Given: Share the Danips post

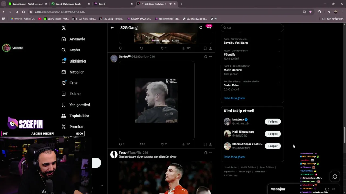Looking at the screenshot, I should tap(211, 144).
